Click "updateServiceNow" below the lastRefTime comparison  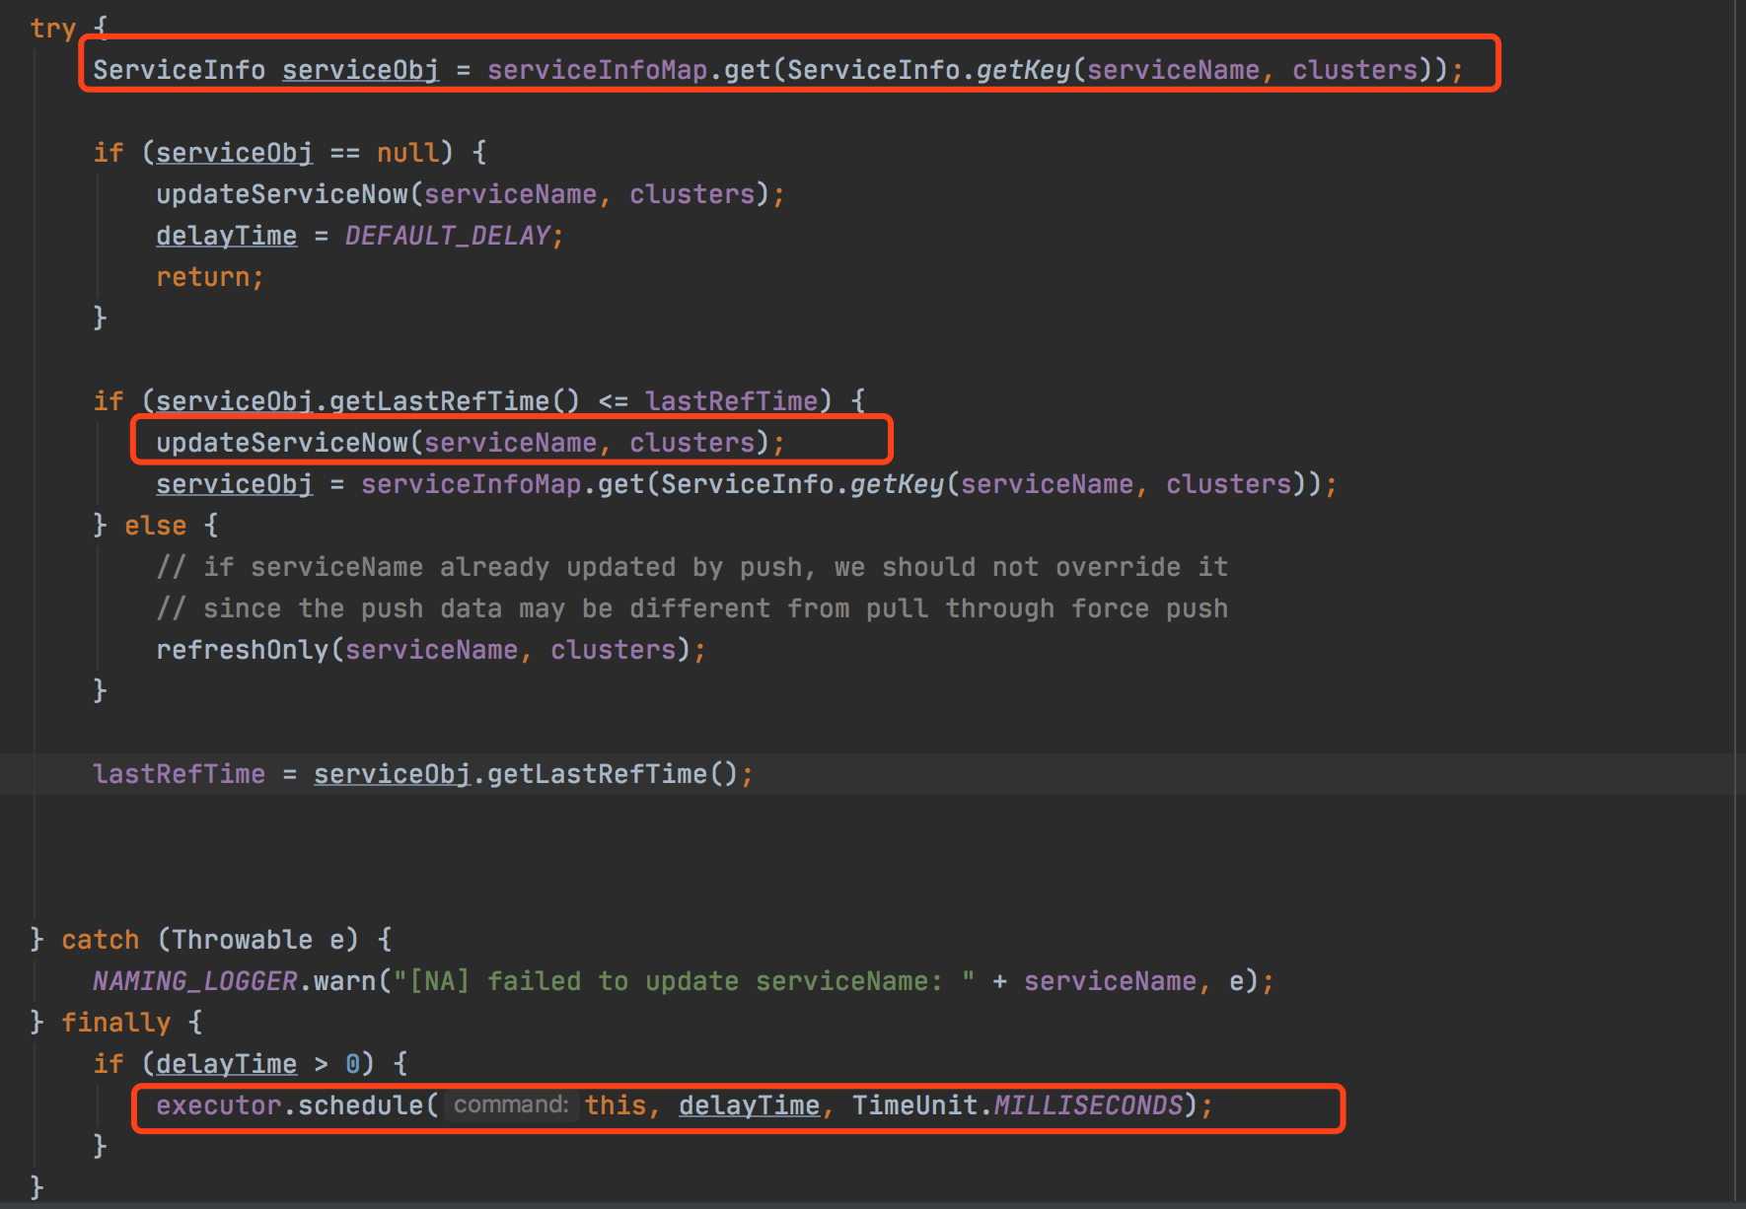281,443
